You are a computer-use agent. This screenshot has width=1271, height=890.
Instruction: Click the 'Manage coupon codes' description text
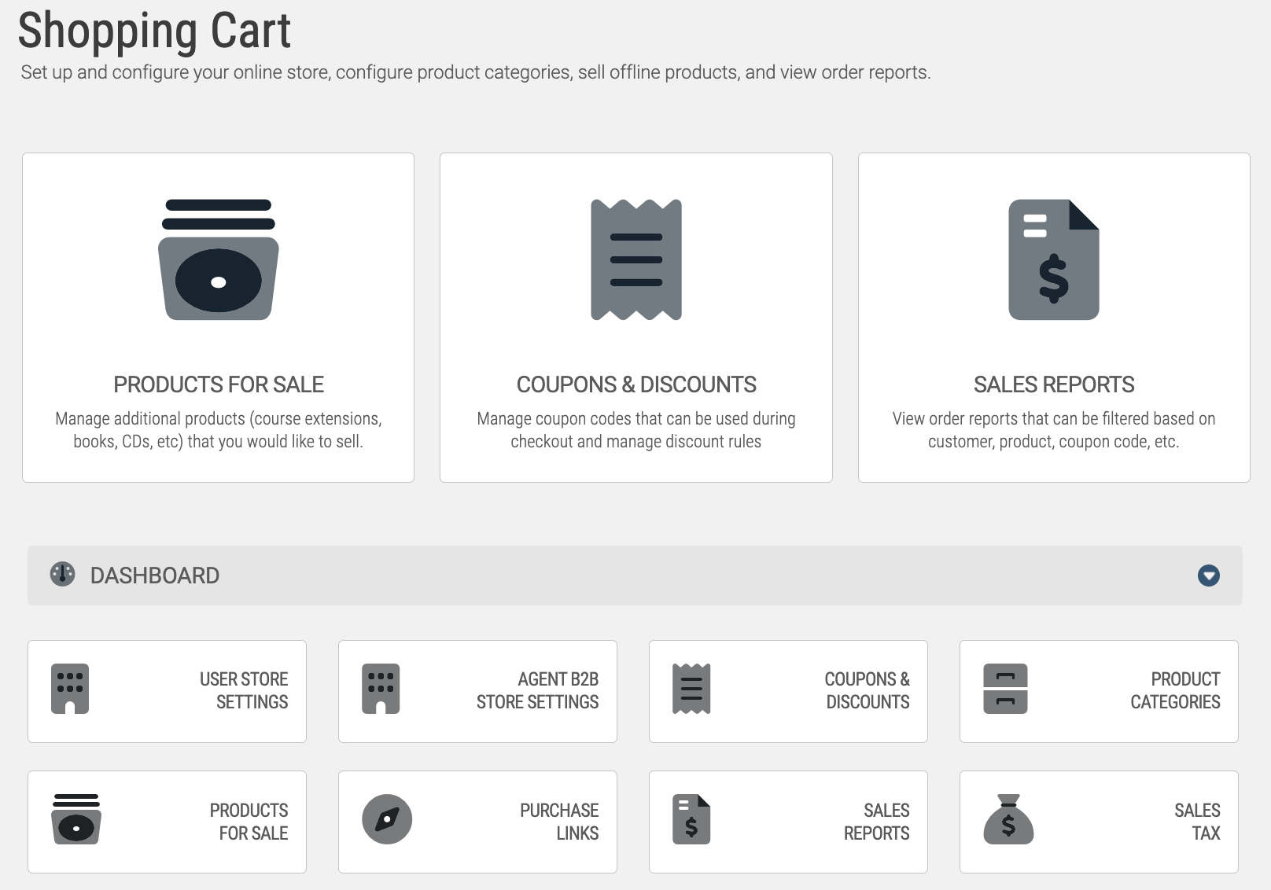[x=636, y=430]
